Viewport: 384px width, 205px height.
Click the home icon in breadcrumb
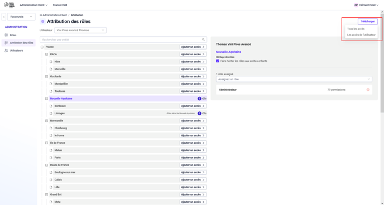pyautogui.click(x=41, y=15)
